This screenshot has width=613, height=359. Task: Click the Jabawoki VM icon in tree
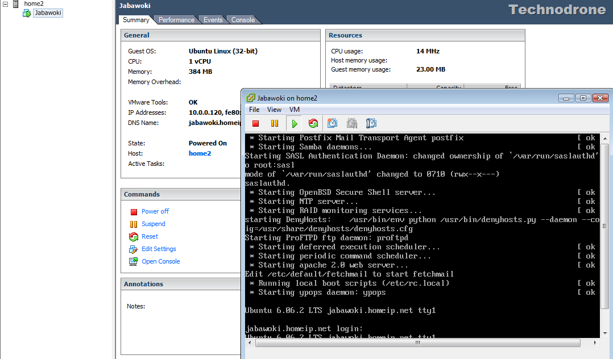27,13
